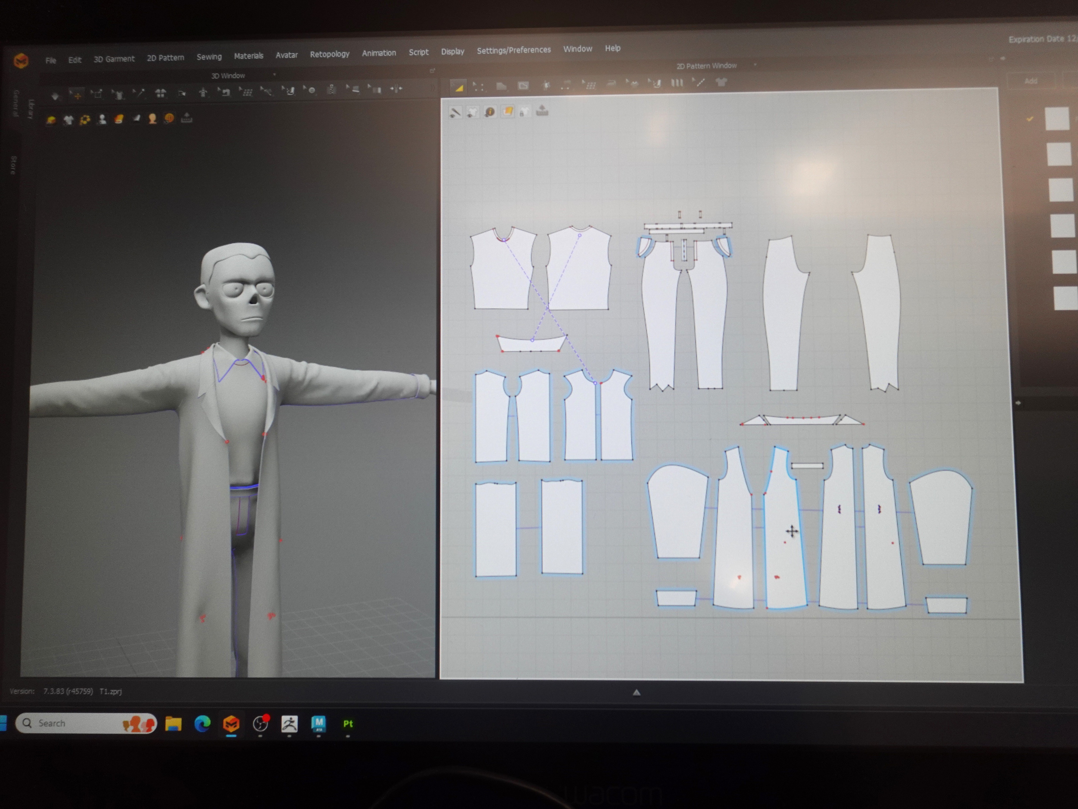Viewport: 1078px width, 809px height.
Task: Toggle the 2D pattern info display icon
Action: (x=490, y=112)
